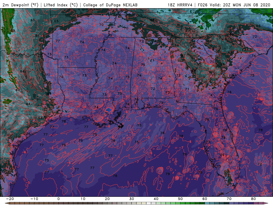Click the "18Z HRRRV4" model run label
This screenshot has width=273, height=205.
180,5
